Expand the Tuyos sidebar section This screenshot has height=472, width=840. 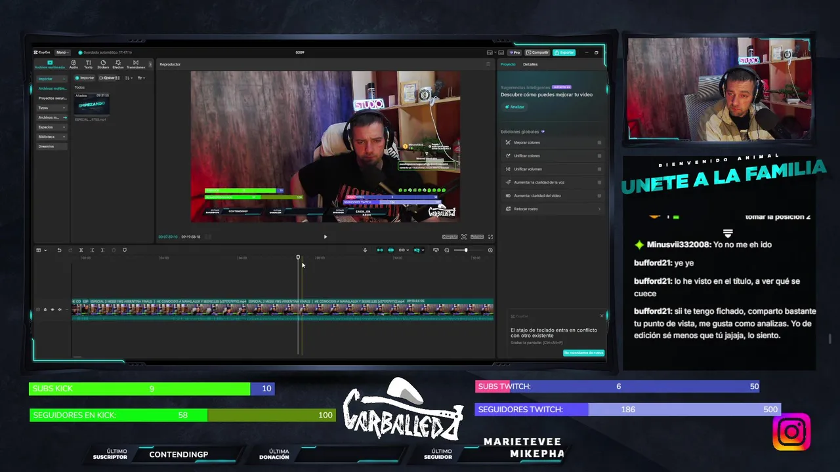tap(64, 108)
